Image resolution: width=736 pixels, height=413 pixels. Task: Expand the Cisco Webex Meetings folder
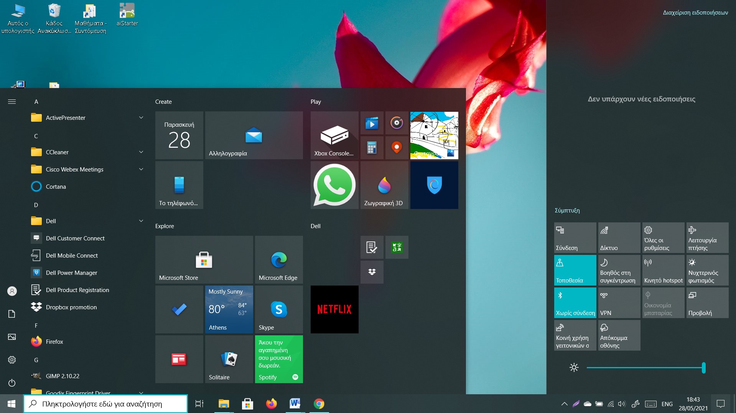87,169
